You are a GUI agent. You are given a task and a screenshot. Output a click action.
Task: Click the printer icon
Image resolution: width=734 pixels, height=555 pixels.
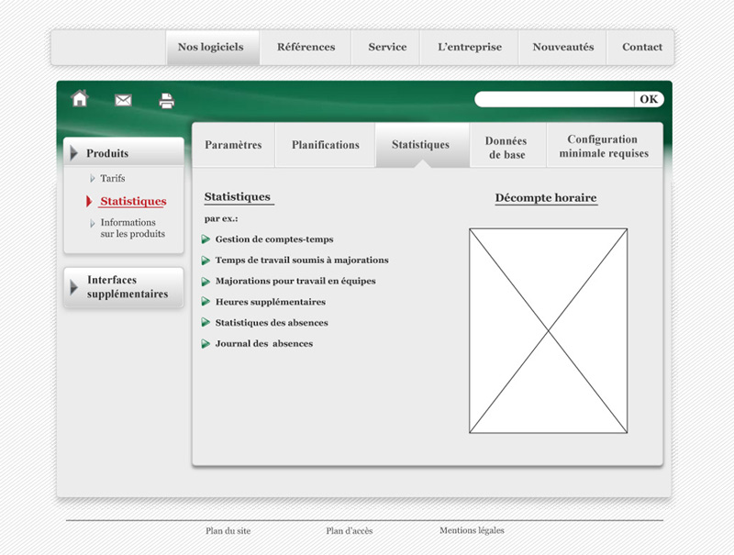166,101
